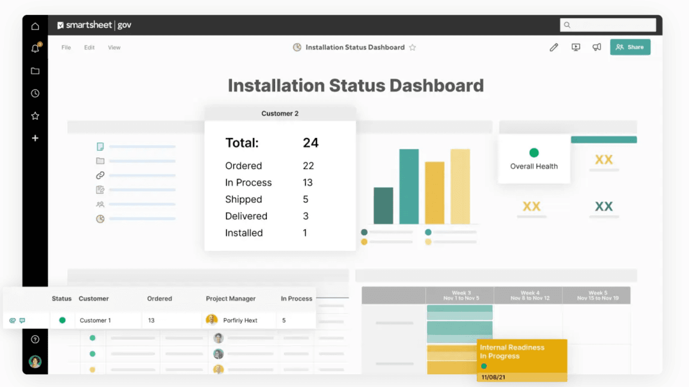This screenshot has height=387, width=689.
Task: Click the Customer column header
Action: tap(93, 298)
